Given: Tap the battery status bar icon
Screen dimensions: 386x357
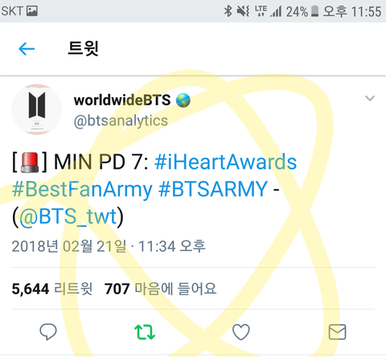Looking at the screenshot, I should click(314, 11).
